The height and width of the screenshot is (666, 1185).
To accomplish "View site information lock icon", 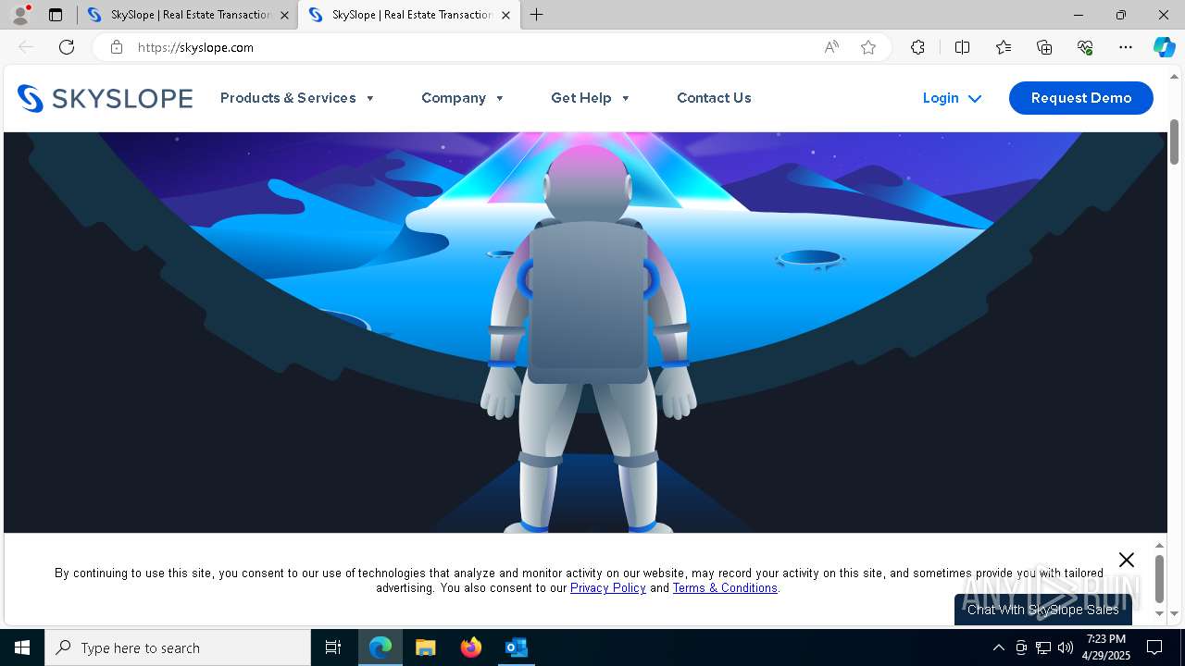I will 117,47.
